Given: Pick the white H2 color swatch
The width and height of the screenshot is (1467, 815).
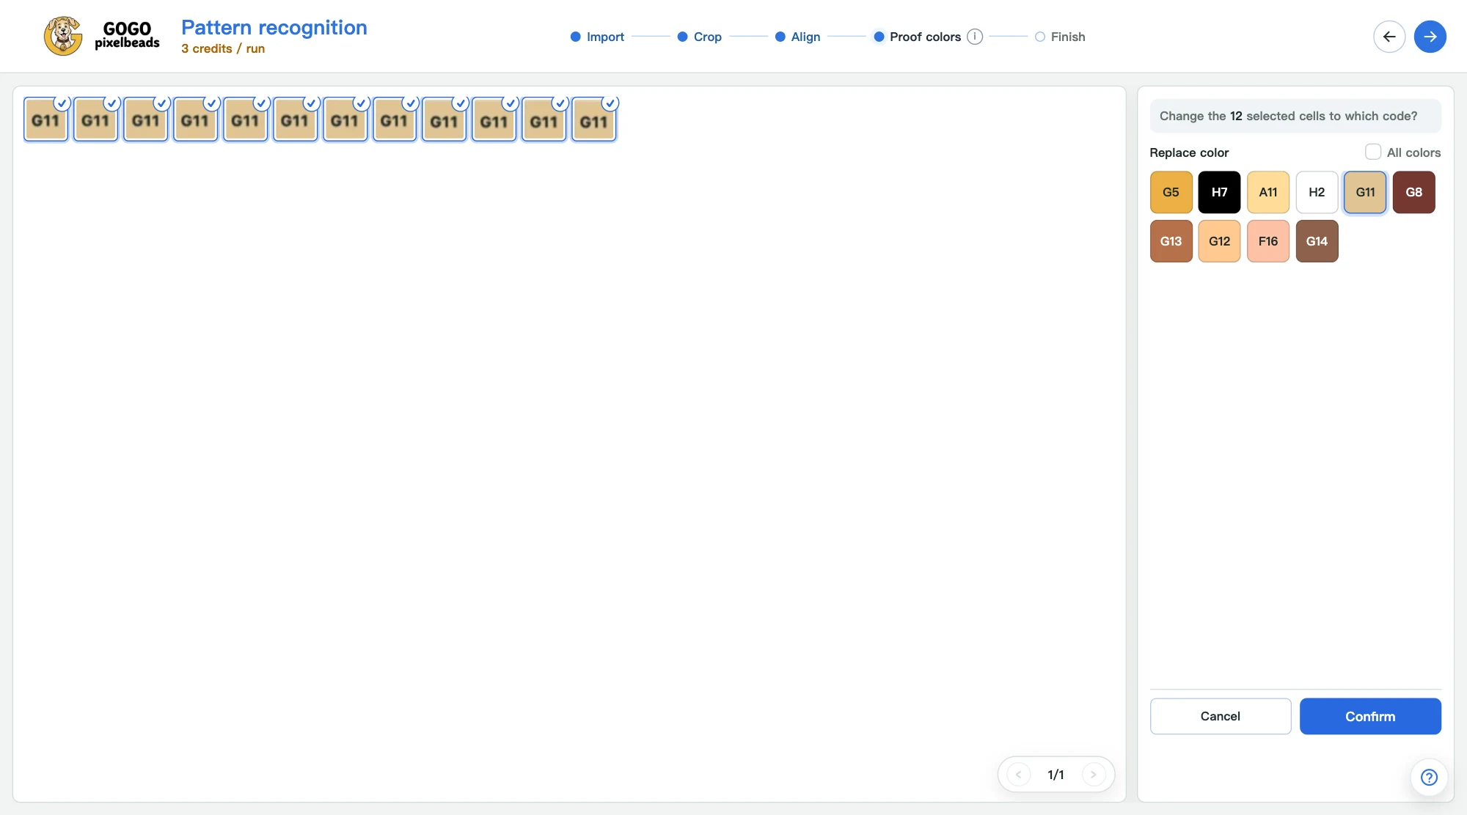Looking at the screenshot, I should (1317, 192).
